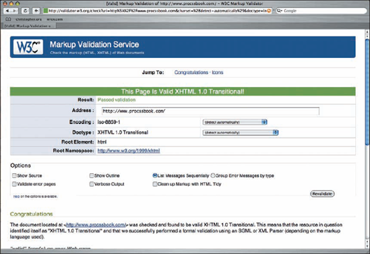Click the 'Check the markup' subtitle in banner

click(97, 53)
